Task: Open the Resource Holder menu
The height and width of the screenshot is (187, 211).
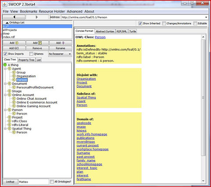Action: 52,11
